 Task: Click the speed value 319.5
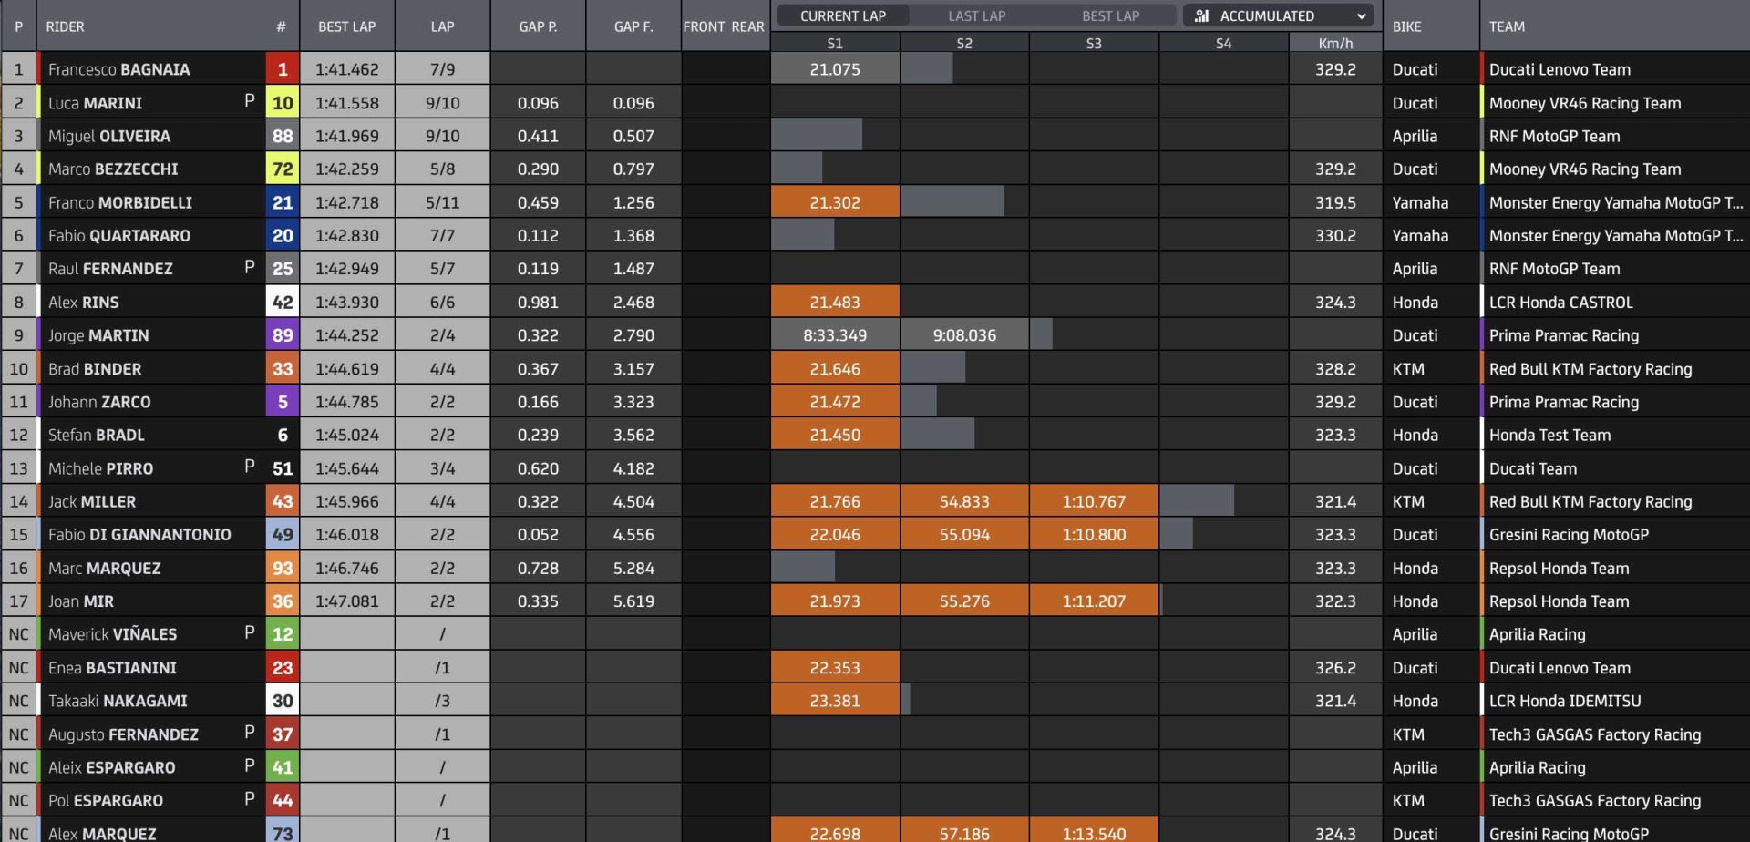click(1335, 202)
